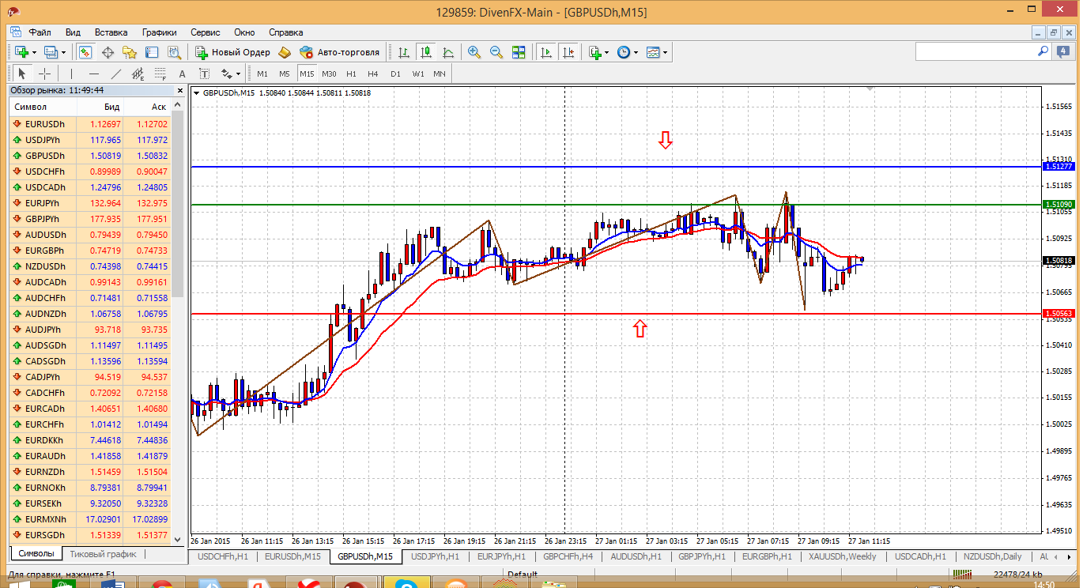Toggle the Авто-торговля button
This screenshot has width=1083, height=588.
click(339, 52)
